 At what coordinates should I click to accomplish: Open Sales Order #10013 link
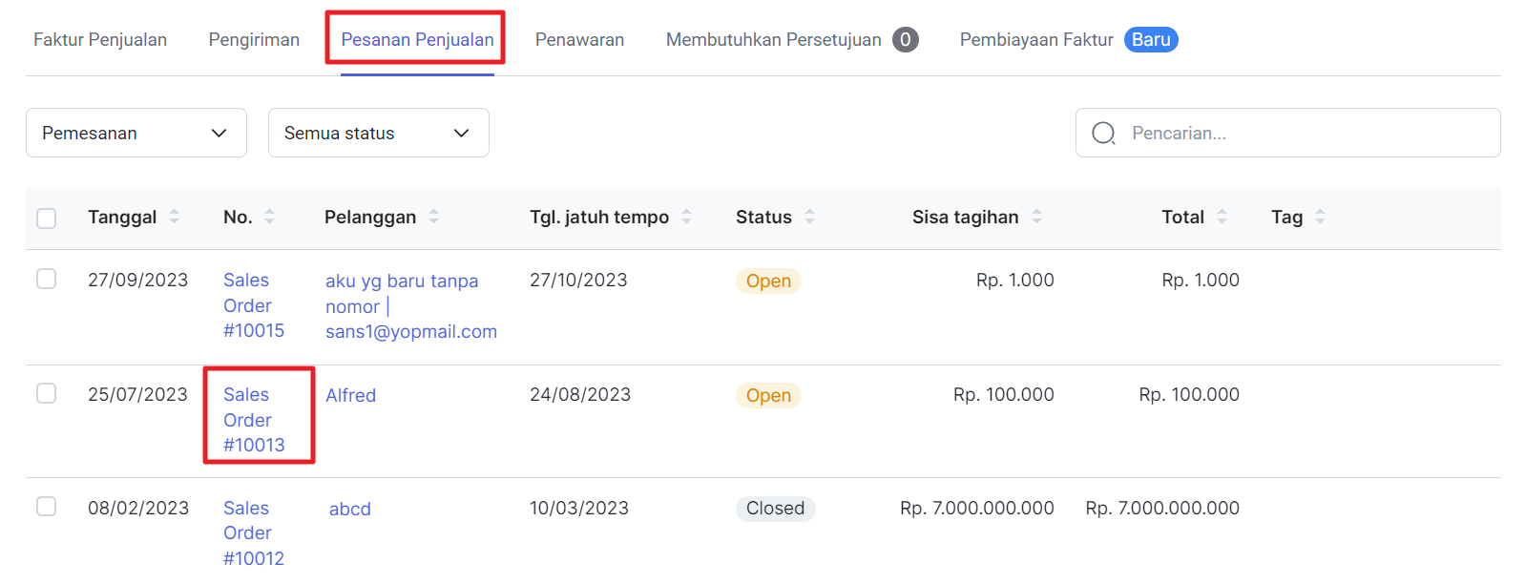pyautogui.click(x=253, y=420)
